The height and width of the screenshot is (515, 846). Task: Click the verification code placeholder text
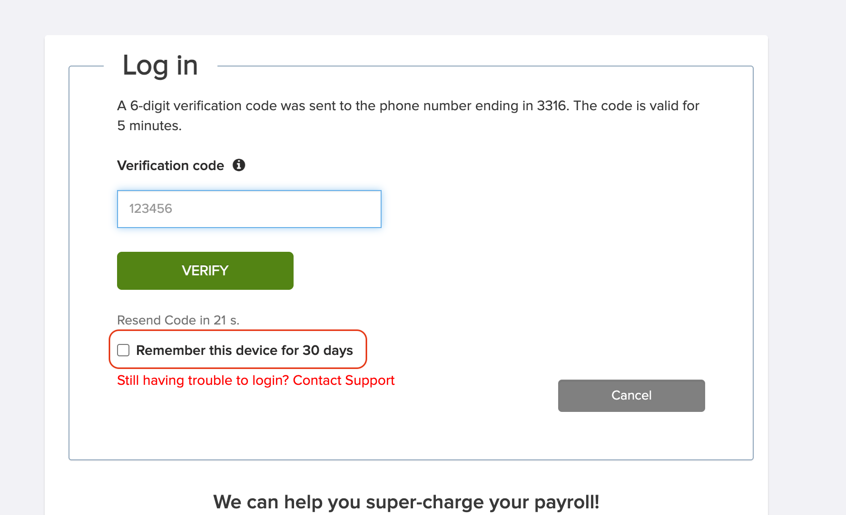click(x=151, y=209)
